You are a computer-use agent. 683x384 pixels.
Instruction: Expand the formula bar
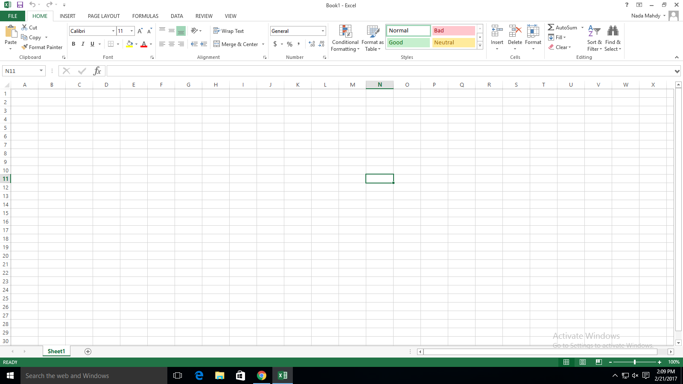[677, 71]
